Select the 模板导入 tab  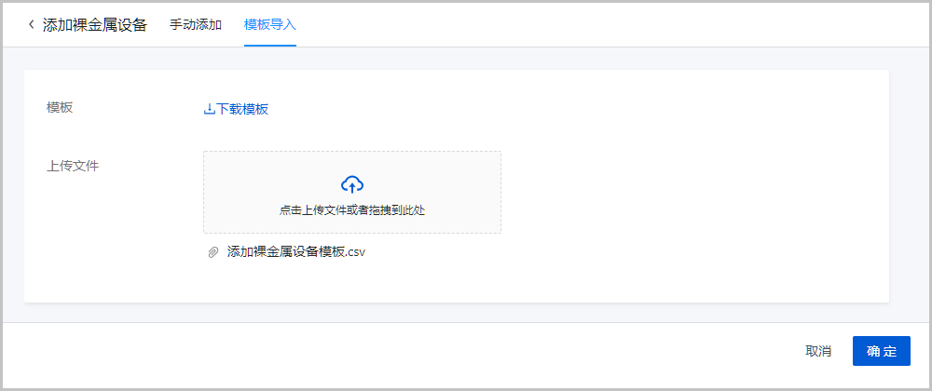pos(269,25)
